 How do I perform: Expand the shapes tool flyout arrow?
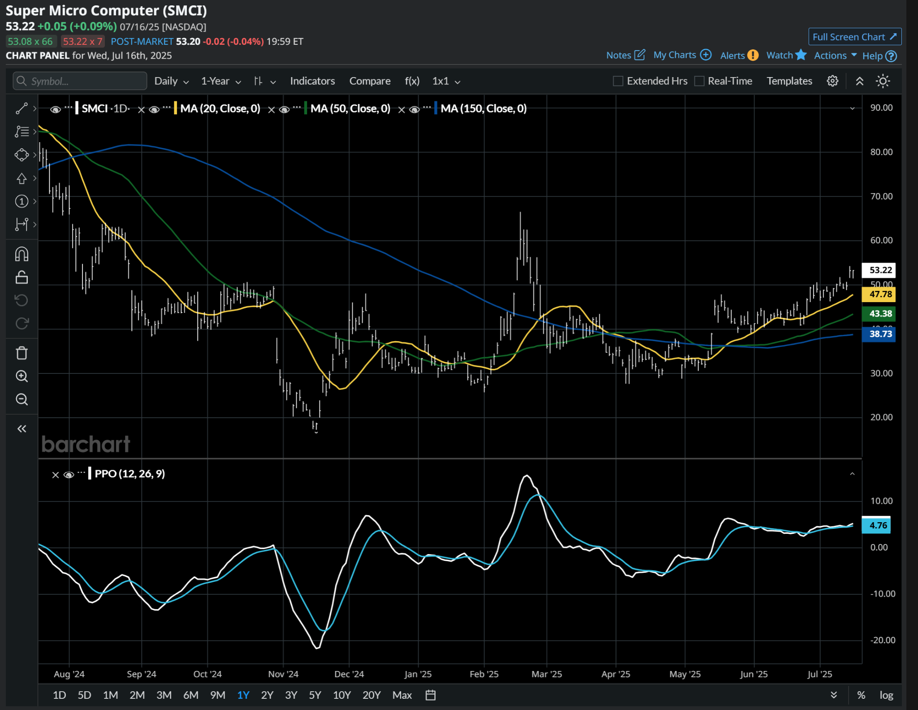coord(35,155)
